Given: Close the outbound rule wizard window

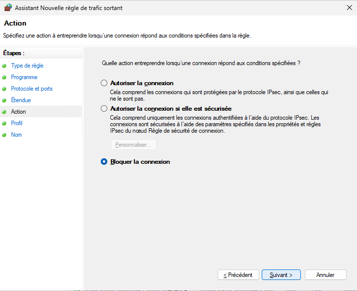Looking at the screenshot, I should pyautogui.click(x=349, y=8).
